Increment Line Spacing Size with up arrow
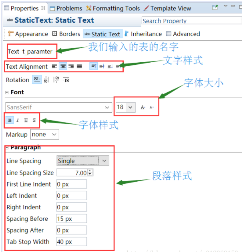The height and width of the screenshot is (252, 245). 90,171
